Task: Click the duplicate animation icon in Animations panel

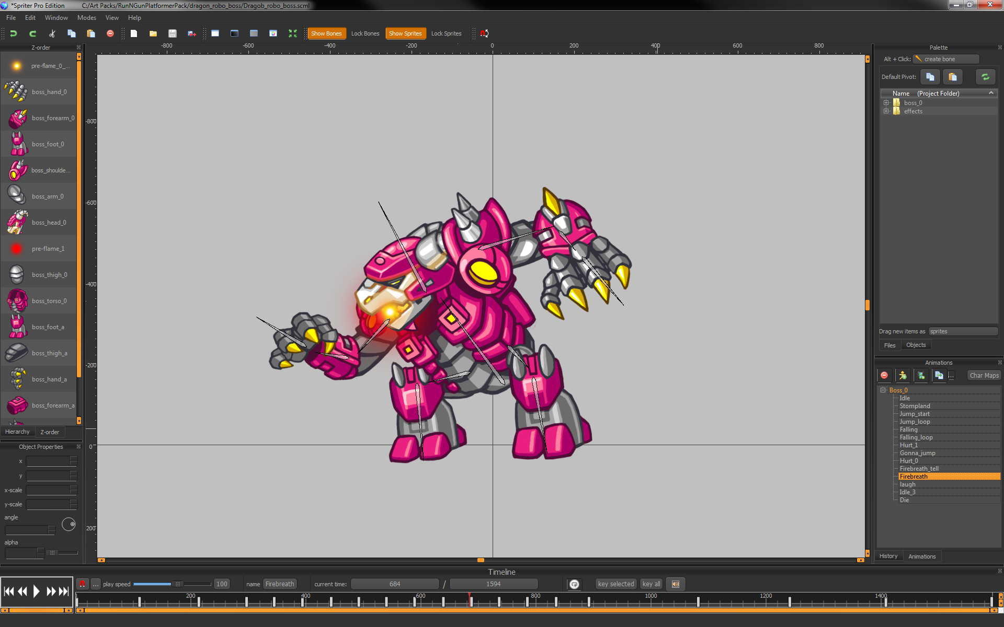Action: pyautogui.click(x=940, y=375)
